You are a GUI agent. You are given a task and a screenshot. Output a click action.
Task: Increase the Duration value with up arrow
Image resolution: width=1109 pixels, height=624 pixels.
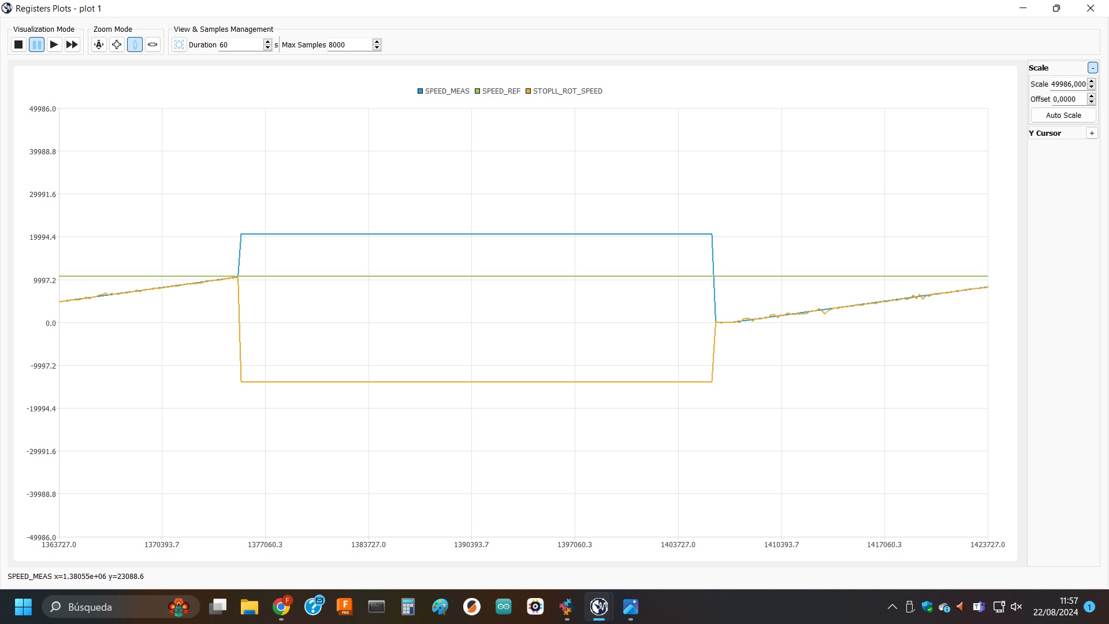coord(267,42)
